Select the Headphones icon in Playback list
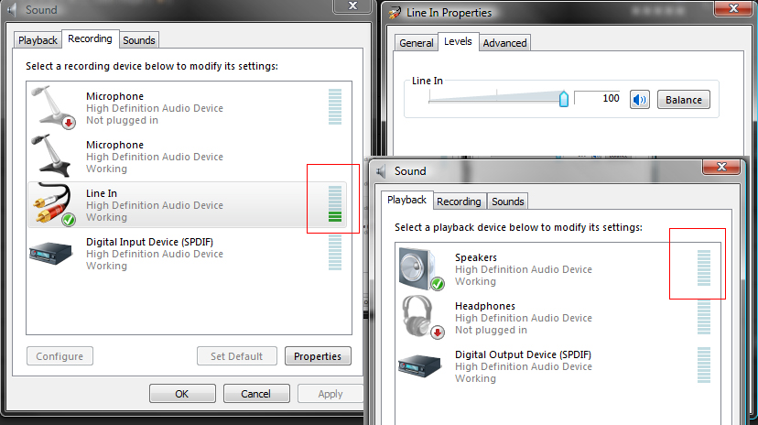This screenshot has width=758, height=425. tap(423, 317)
